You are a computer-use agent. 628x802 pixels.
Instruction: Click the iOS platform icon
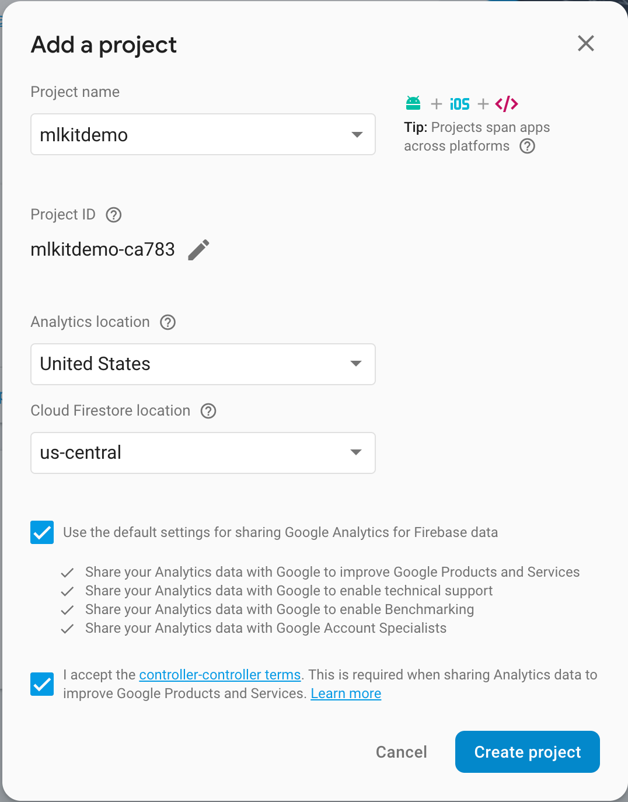pyautogui.click(x=460, y=104)
